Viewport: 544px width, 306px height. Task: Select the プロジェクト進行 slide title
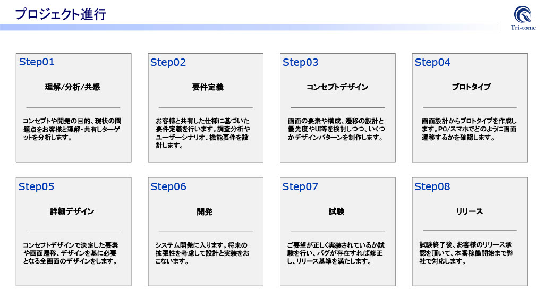pos(61,14)
